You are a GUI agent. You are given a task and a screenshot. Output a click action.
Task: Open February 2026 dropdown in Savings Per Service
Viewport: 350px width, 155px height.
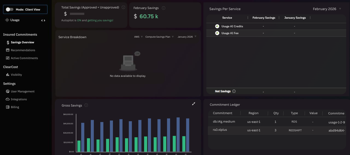[x=327, y=9]
